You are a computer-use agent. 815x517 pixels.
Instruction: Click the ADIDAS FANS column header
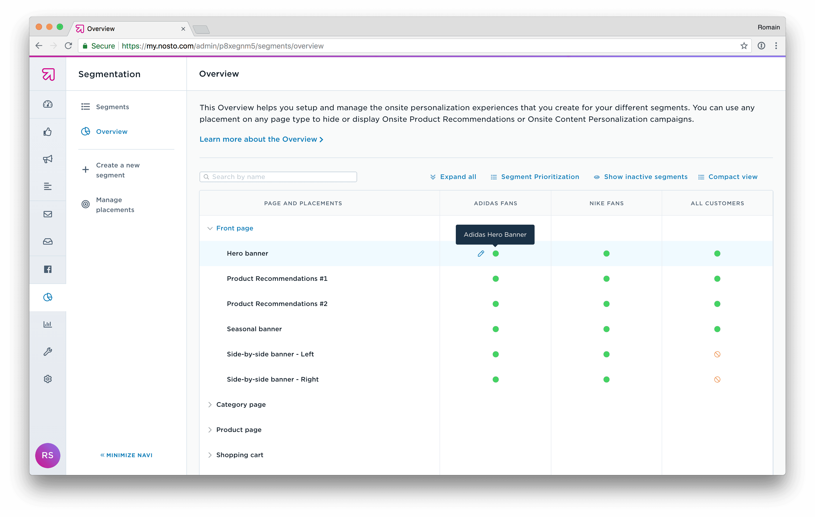[495, 203]
